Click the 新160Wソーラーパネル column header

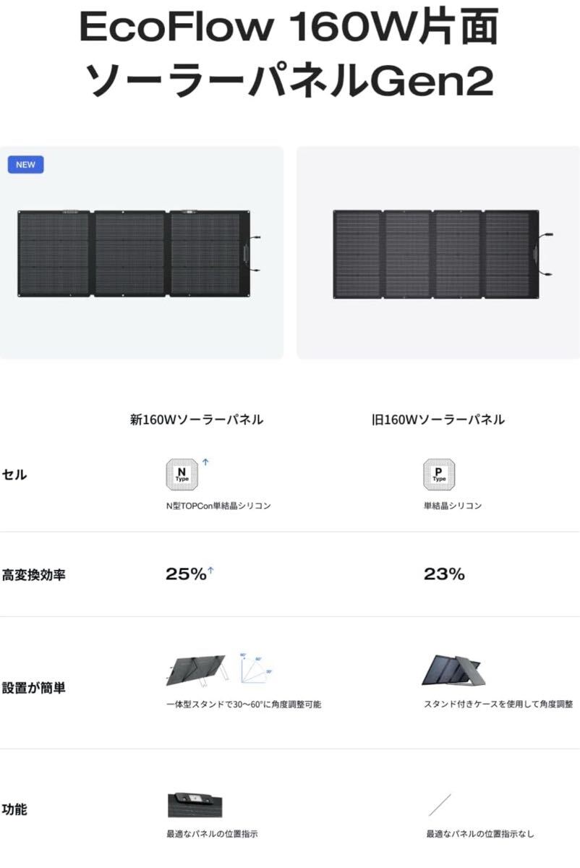pos(197,420)
